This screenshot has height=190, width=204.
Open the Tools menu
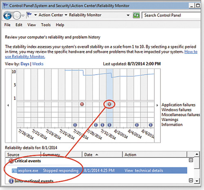tap(46, 25)
